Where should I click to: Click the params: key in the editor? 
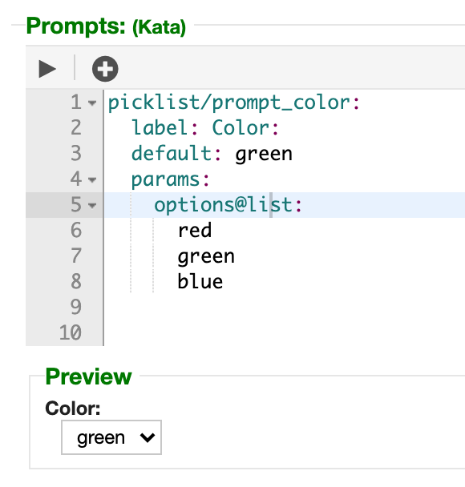click(x=170, y=179)
